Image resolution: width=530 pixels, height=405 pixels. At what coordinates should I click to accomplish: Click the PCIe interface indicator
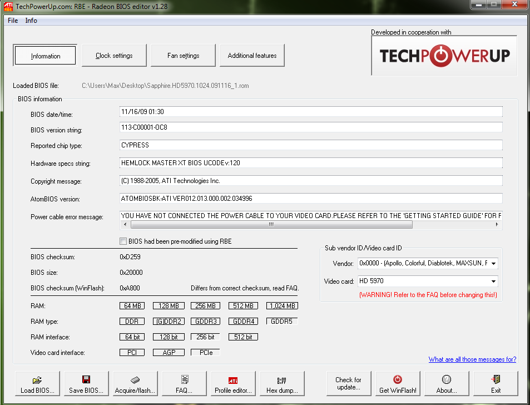206,352
